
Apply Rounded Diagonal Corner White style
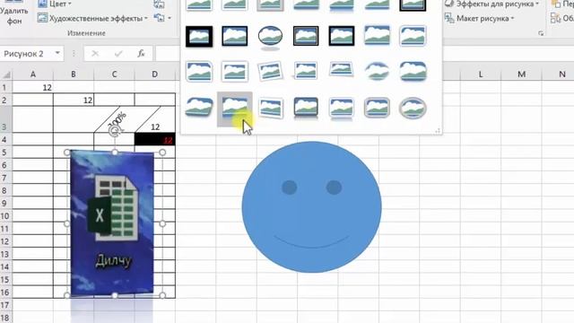pos(413,36)
